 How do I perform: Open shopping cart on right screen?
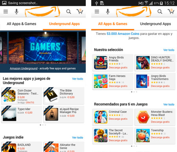click(x=171, y=11)
